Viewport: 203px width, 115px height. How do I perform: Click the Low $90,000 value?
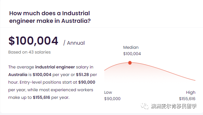pyautogui.click(x=112, y=99)
